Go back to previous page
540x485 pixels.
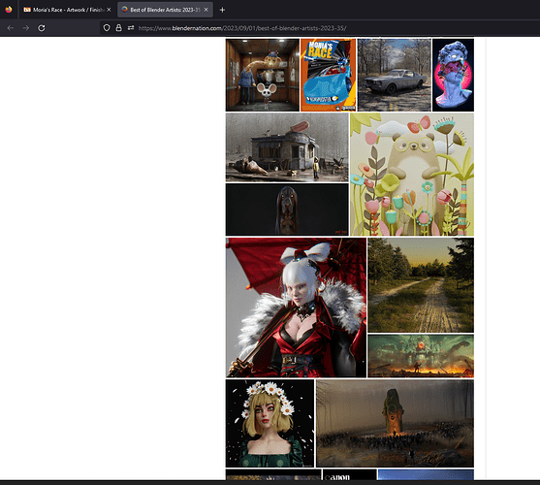point(11,28)
